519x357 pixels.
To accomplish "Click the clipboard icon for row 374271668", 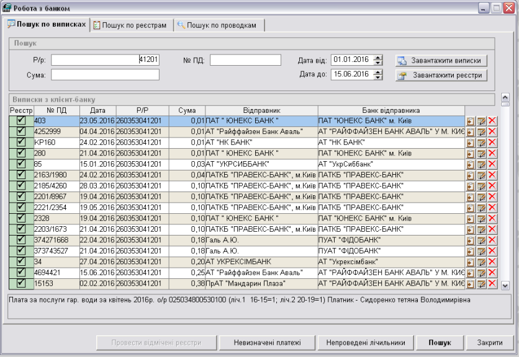I will 471,240.
